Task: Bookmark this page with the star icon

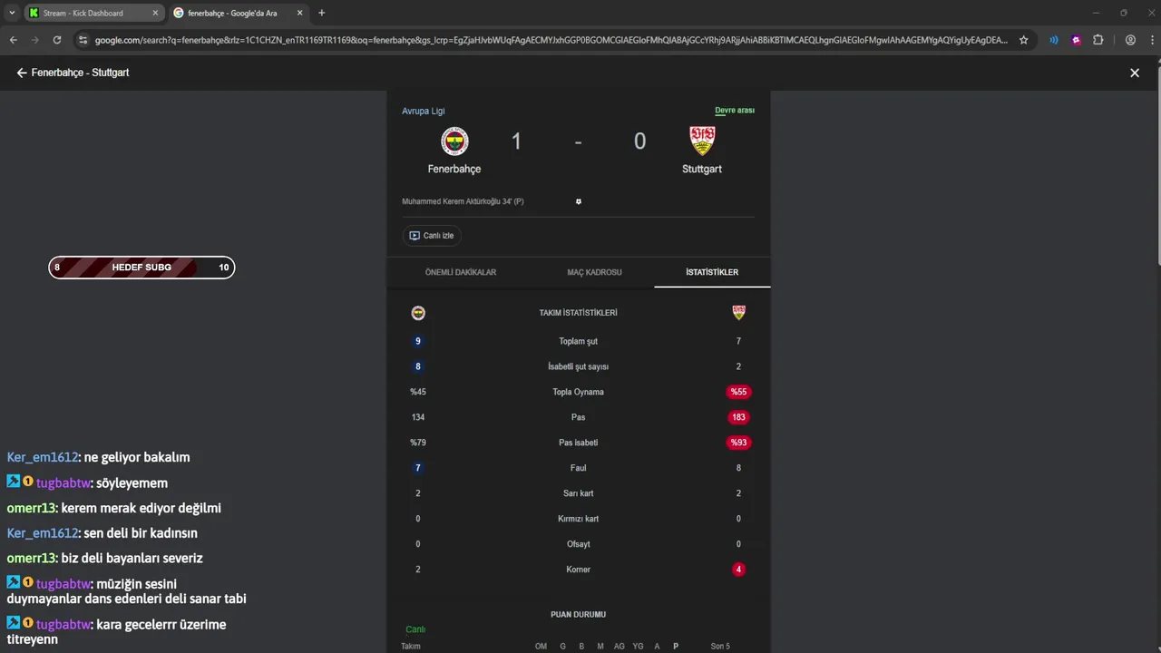Action: tap(1024, 40)
